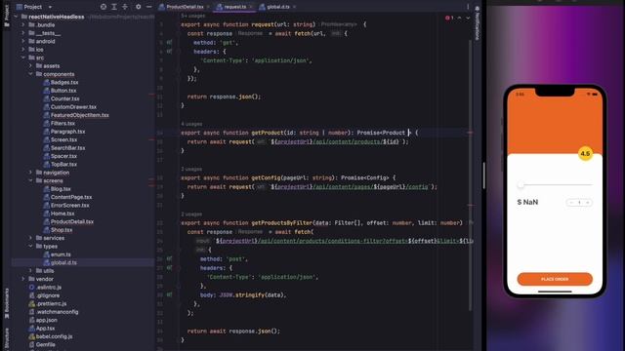Image resolution: width=625 pixels, height=351 pixels.
Task: Click gutter icon beside method 'get' line
Action: click(x=169, y=43)
